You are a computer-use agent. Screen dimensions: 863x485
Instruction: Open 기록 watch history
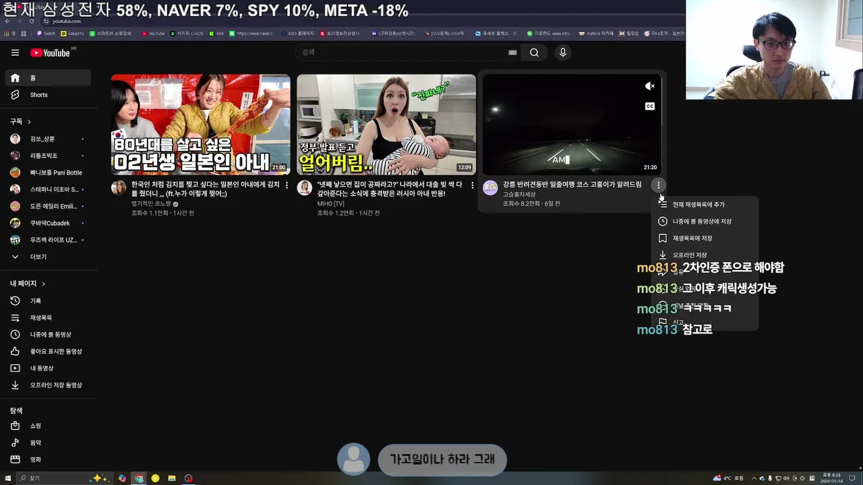[x=47, y=300]
